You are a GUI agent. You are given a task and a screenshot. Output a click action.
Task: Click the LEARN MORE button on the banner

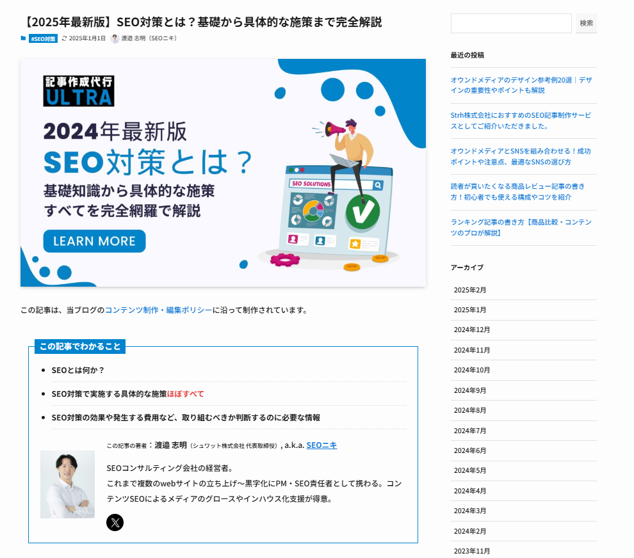tap(93, 241)
